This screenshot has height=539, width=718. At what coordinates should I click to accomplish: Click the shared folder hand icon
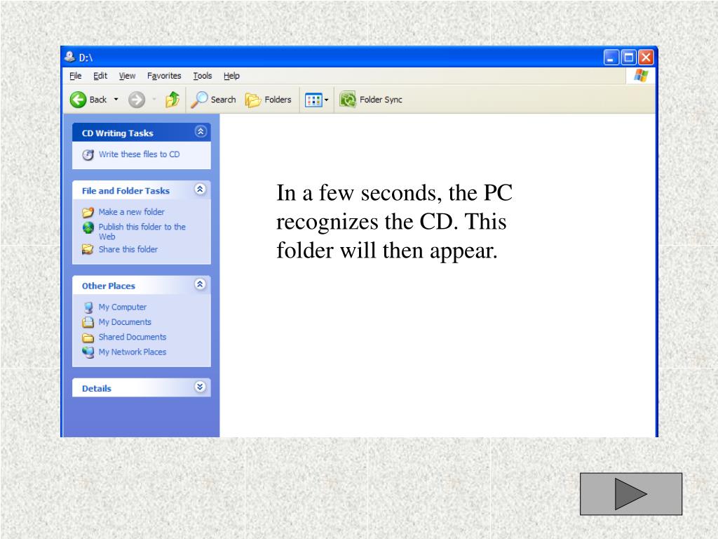point(88,249)
